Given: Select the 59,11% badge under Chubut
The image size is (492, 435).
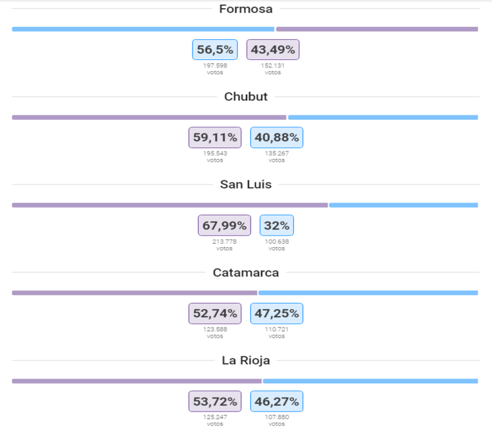Looking at the screenshot, I should pyautogui.click(x=215, y=137).
